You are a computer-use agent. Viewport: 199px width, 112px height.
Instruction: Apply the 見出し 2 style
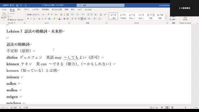click(x=141, y=16)
